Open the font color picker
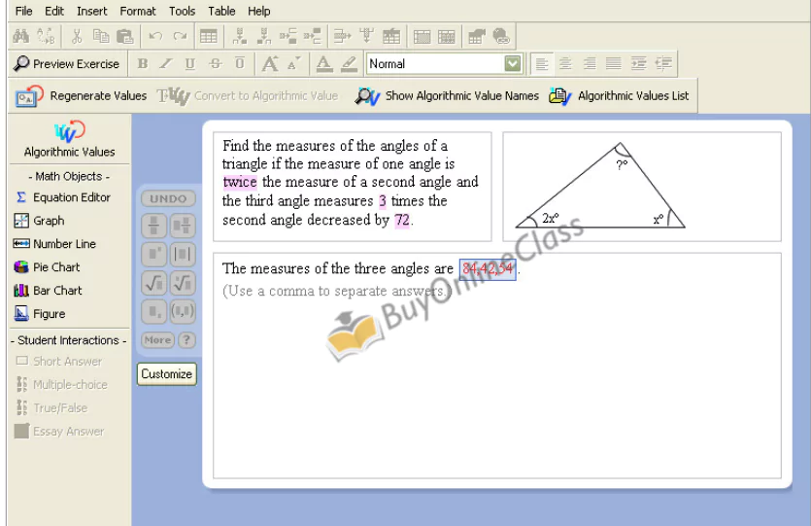Viewport: 811px width, 526px height. [324, 64]
